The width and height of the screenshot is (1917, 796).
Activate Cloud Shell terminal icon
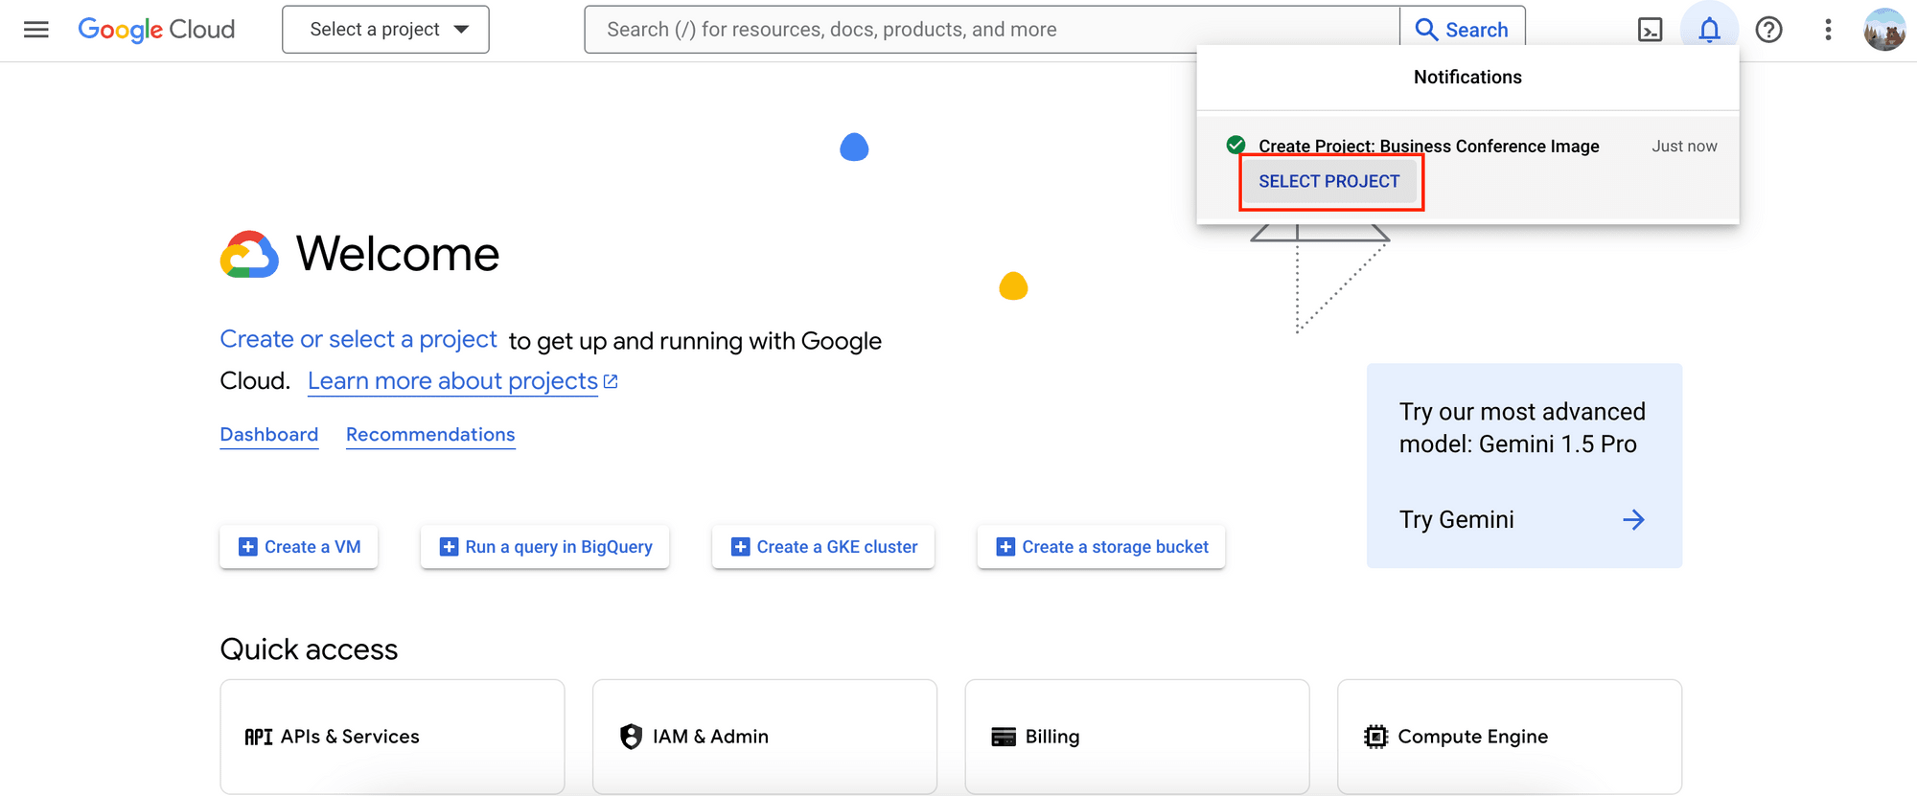pos(1650,30)
